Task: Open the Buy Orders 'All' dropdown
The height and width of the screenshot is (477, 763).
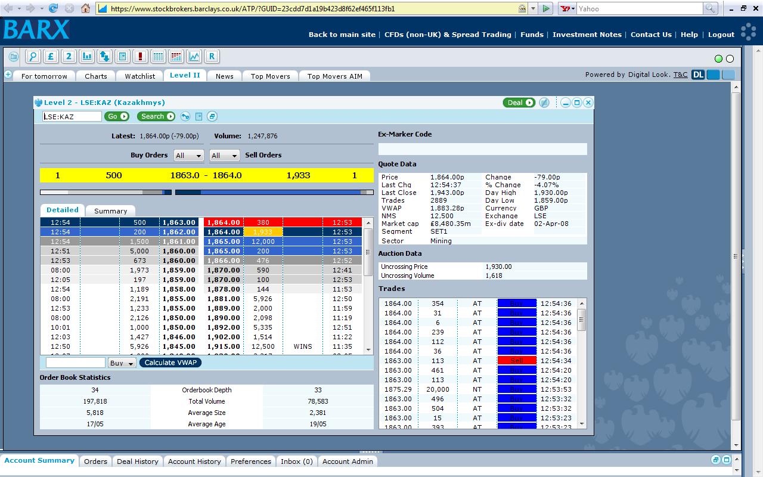Action: [x=188, y=156]
